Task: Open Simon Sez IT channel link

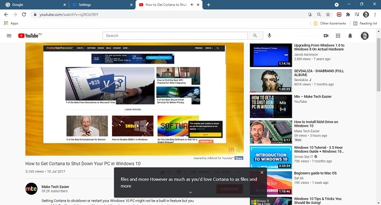Action: 304,157
